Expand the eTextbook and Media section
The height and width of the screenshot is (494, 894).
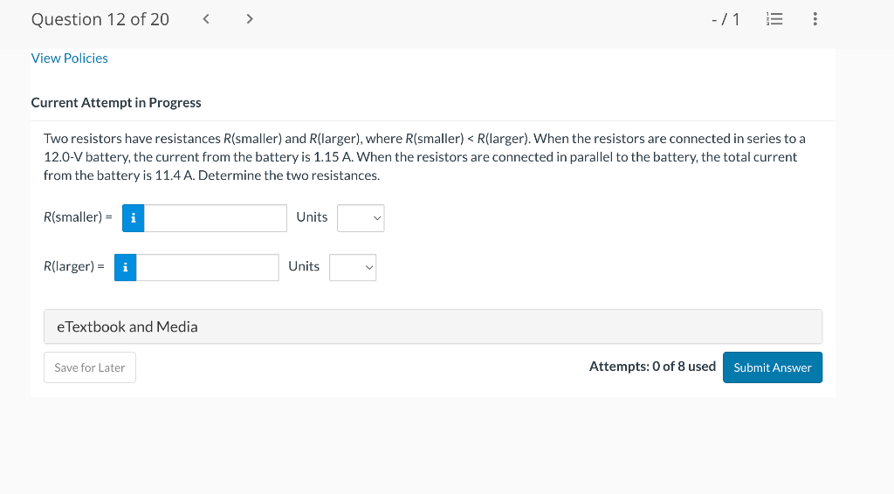(432, 326)
